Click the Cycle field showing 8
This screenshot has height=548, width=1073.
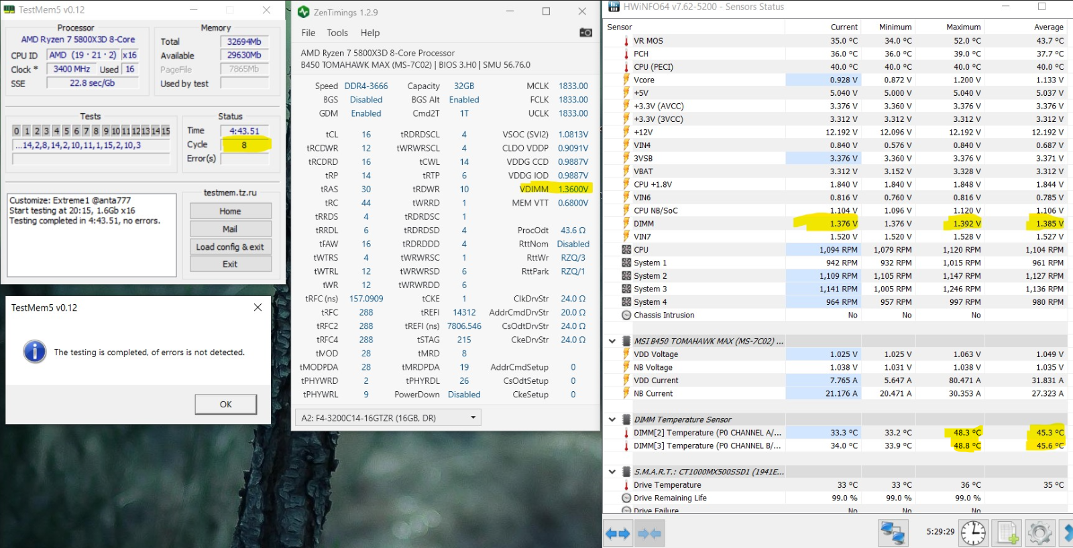tap(245, 145)
